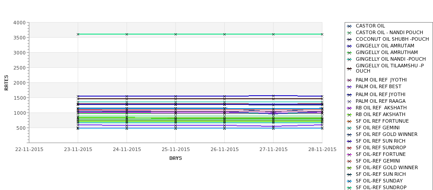
Task: Click the 500 y-axis tick label
Action: coord(21,128)
